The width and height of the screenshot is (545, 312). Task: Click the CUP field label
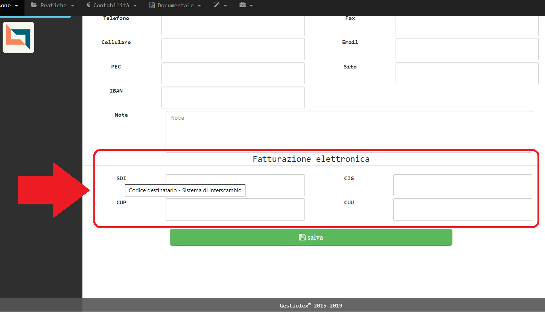(x=121, y=202)
